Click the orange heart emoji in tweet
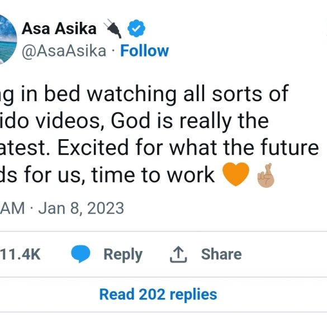This screenshot has height=327, width=327. click(236, 174)
